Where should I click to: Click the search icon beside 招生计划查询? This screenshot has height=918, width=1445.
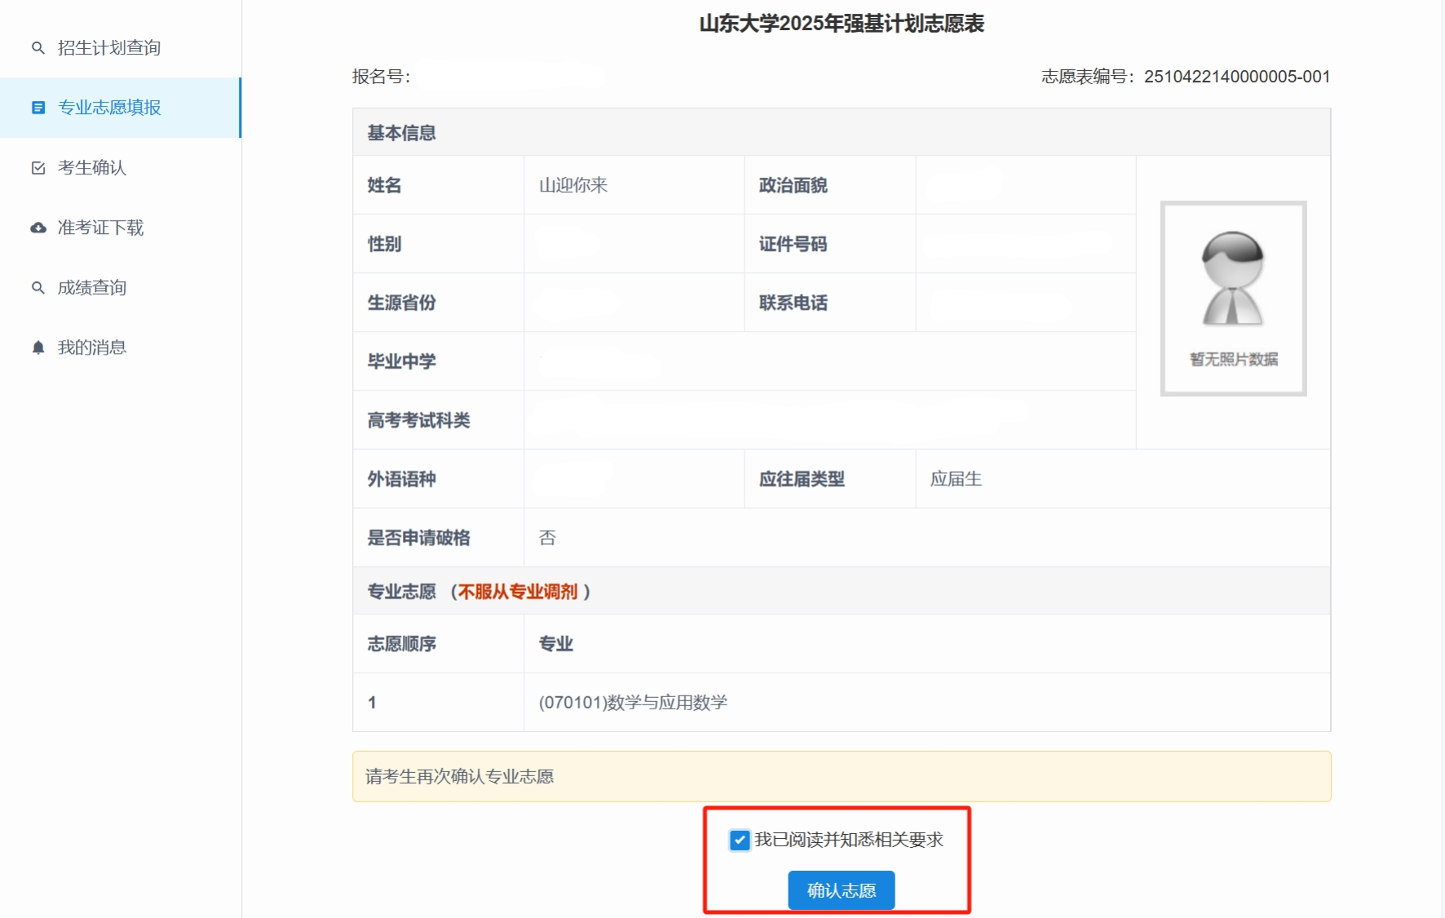(x=38, y=48)
